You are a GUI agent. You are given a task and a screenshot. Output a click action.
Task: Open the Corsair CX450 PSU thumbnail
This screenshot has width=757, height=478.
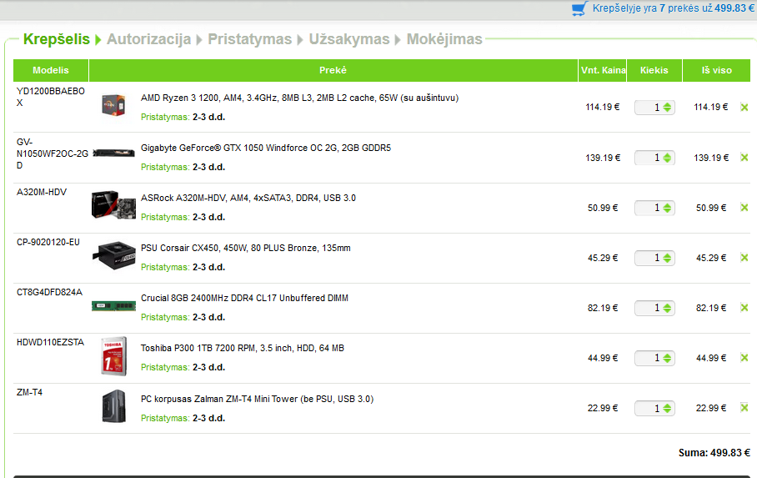[x=113, y=255]
